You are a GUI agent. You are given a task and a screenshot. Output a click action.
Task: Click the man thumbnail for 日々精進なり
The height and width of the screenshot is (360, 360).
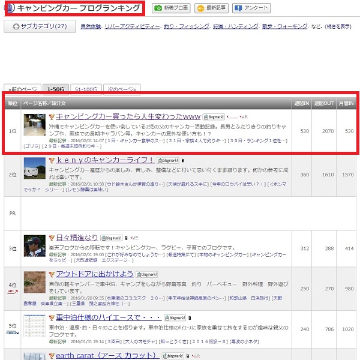pos(35,245)
